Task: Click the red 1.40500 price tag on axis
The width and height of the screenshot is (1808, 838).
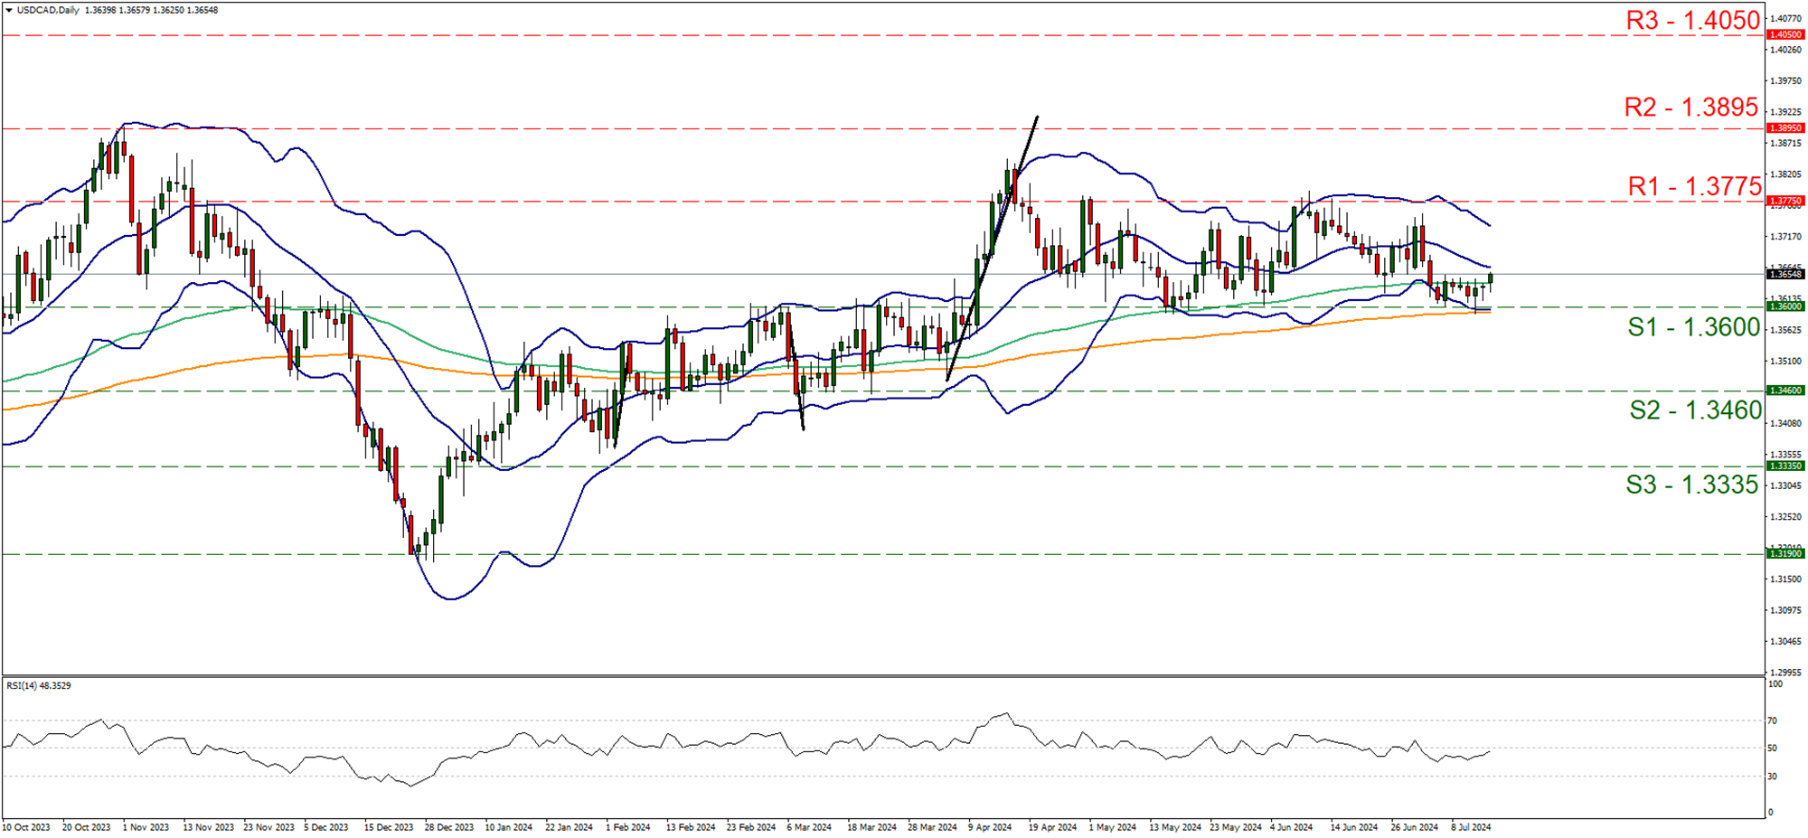Action: point(1784,34)
